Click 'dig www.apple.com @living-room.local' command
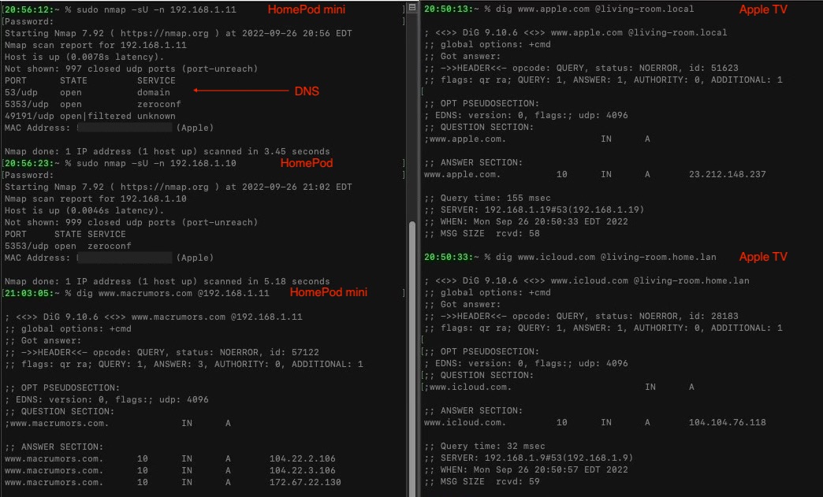Image resolution: width=823 pixels, height=497 pixels. pyautogui.click(x=594, y=9)
